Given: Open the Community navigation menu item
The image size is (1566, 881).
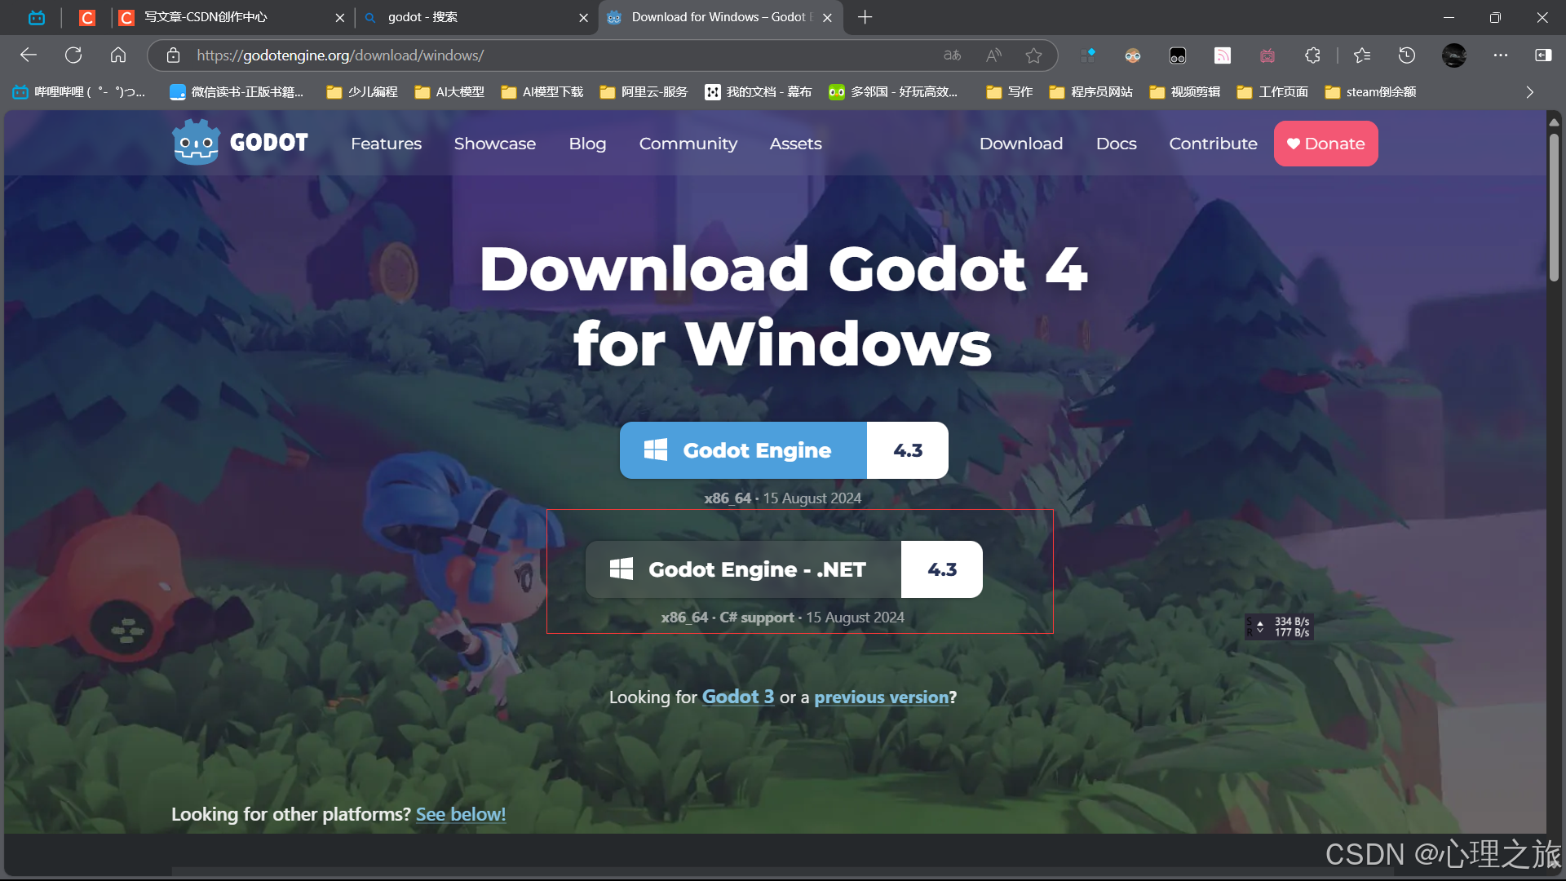Looking at the screenshot, I should 688,144.
